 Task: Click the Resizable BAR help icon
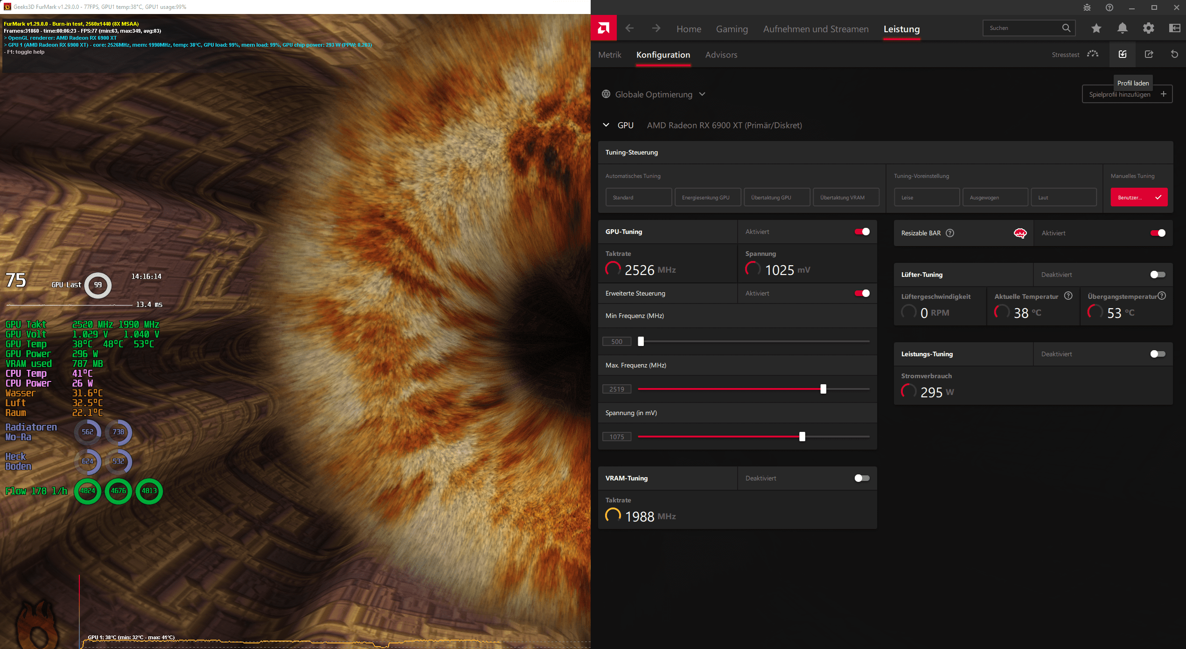(950, 233)
